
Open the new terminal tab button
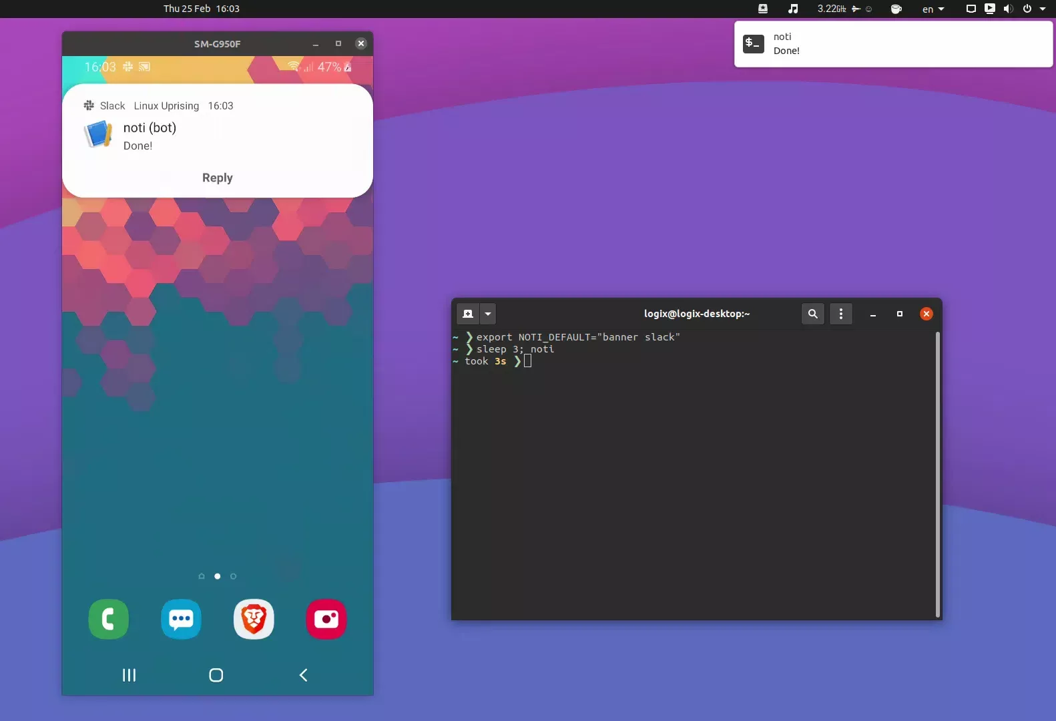tap(468, 314)
